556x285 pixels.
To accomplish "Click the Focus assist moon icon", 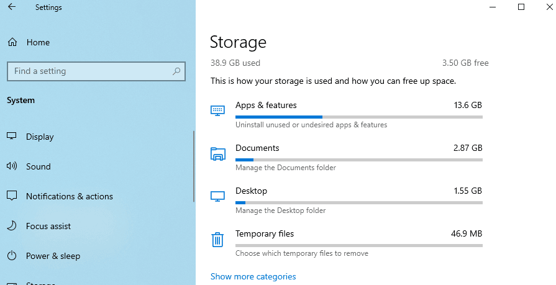I will click(12, 226).
